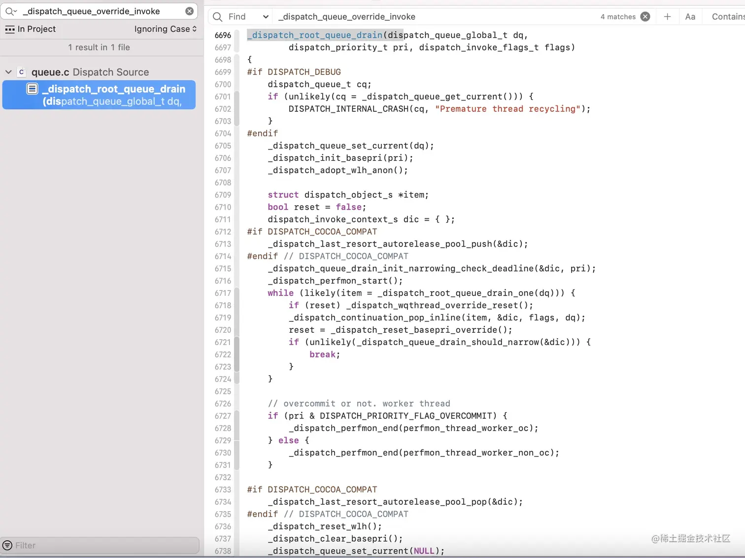Open the Contains matching-style dropdown
The height and width of the screenshot is (558, 745).
coord(729,16)
